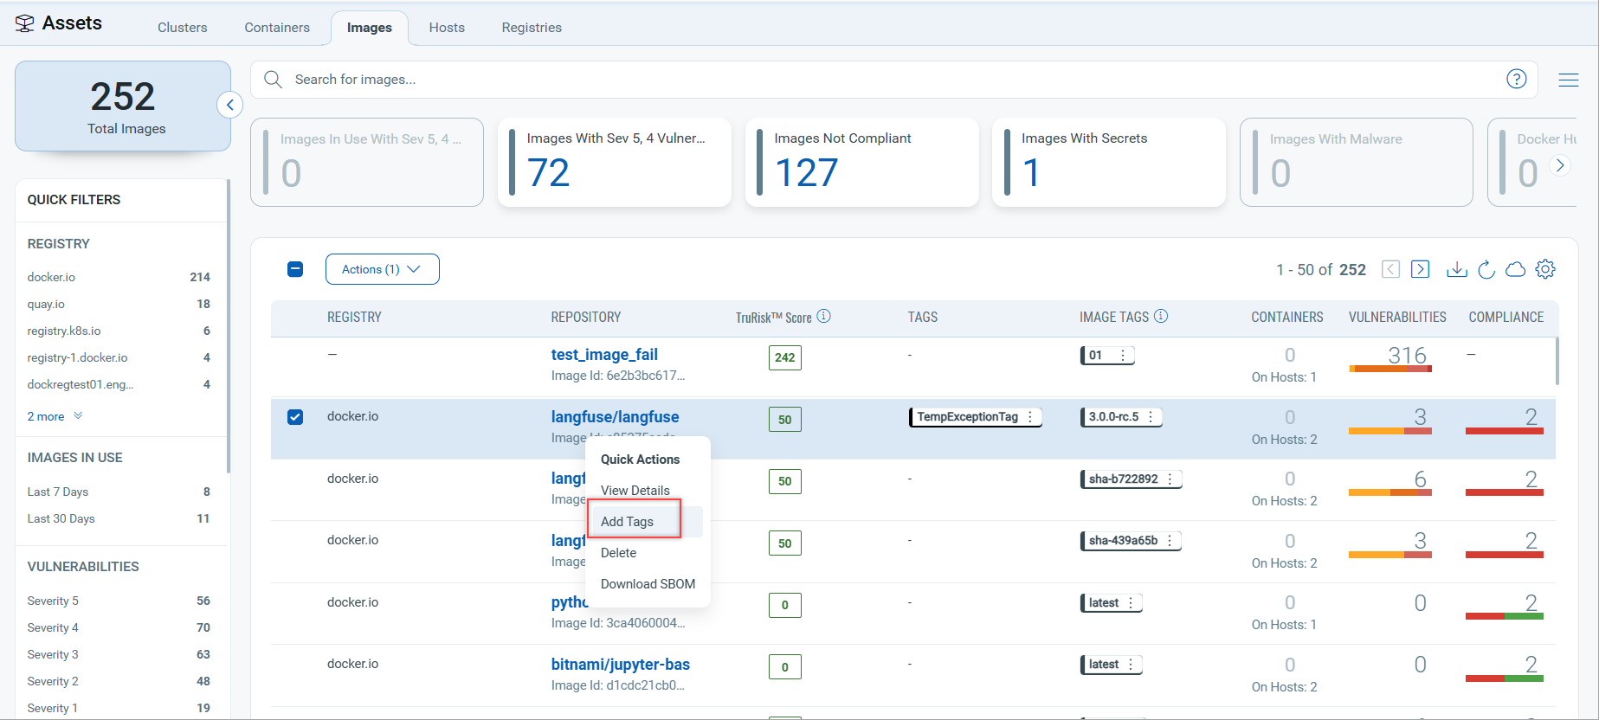The image size is (1599, 720).
Task: Open options for image tag sha-b722892
Action: point(1170,479)
